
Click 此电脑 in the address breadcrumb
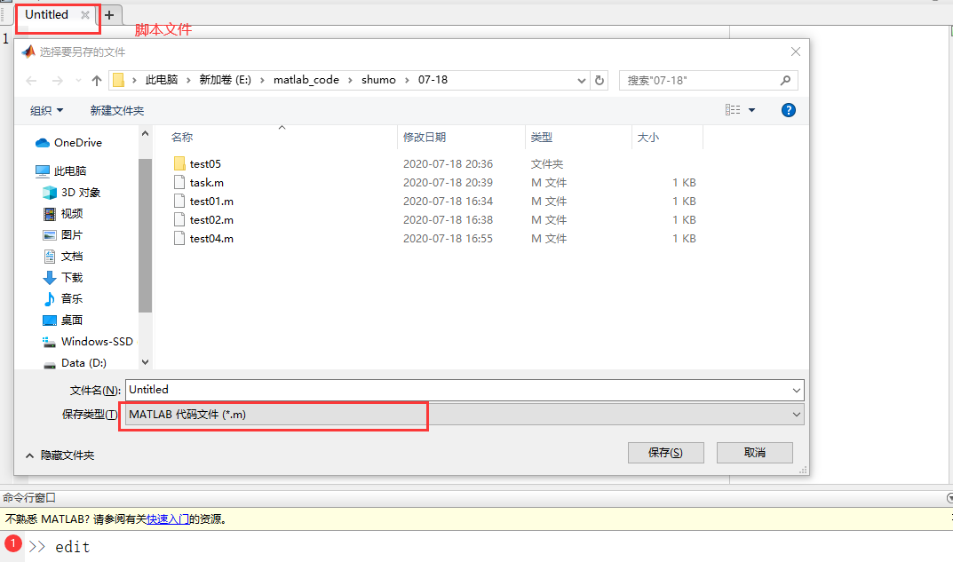162,80
